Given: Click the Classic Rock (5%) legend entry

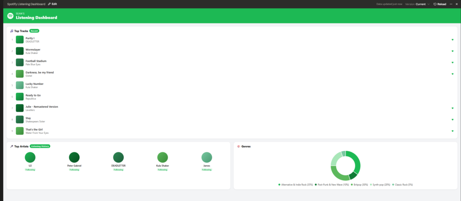Looking at the screenshot, I should click(x=403, y=184).
